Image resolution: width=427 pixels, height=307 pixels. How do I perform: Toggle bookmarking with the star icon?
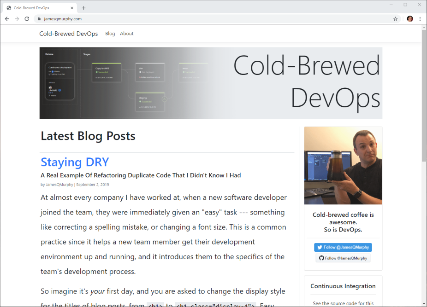click(x=396, y=19)
